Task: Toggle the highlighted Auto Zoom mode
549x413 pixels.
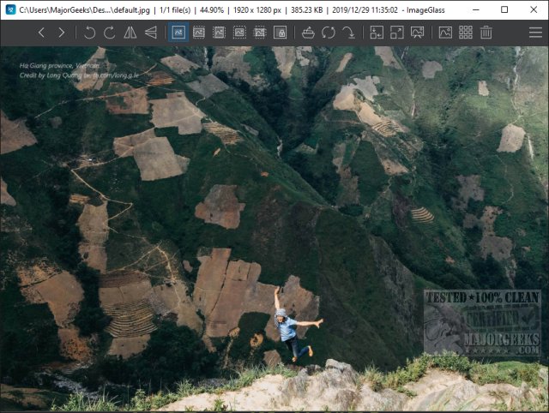Action: [x=178, y=33]
